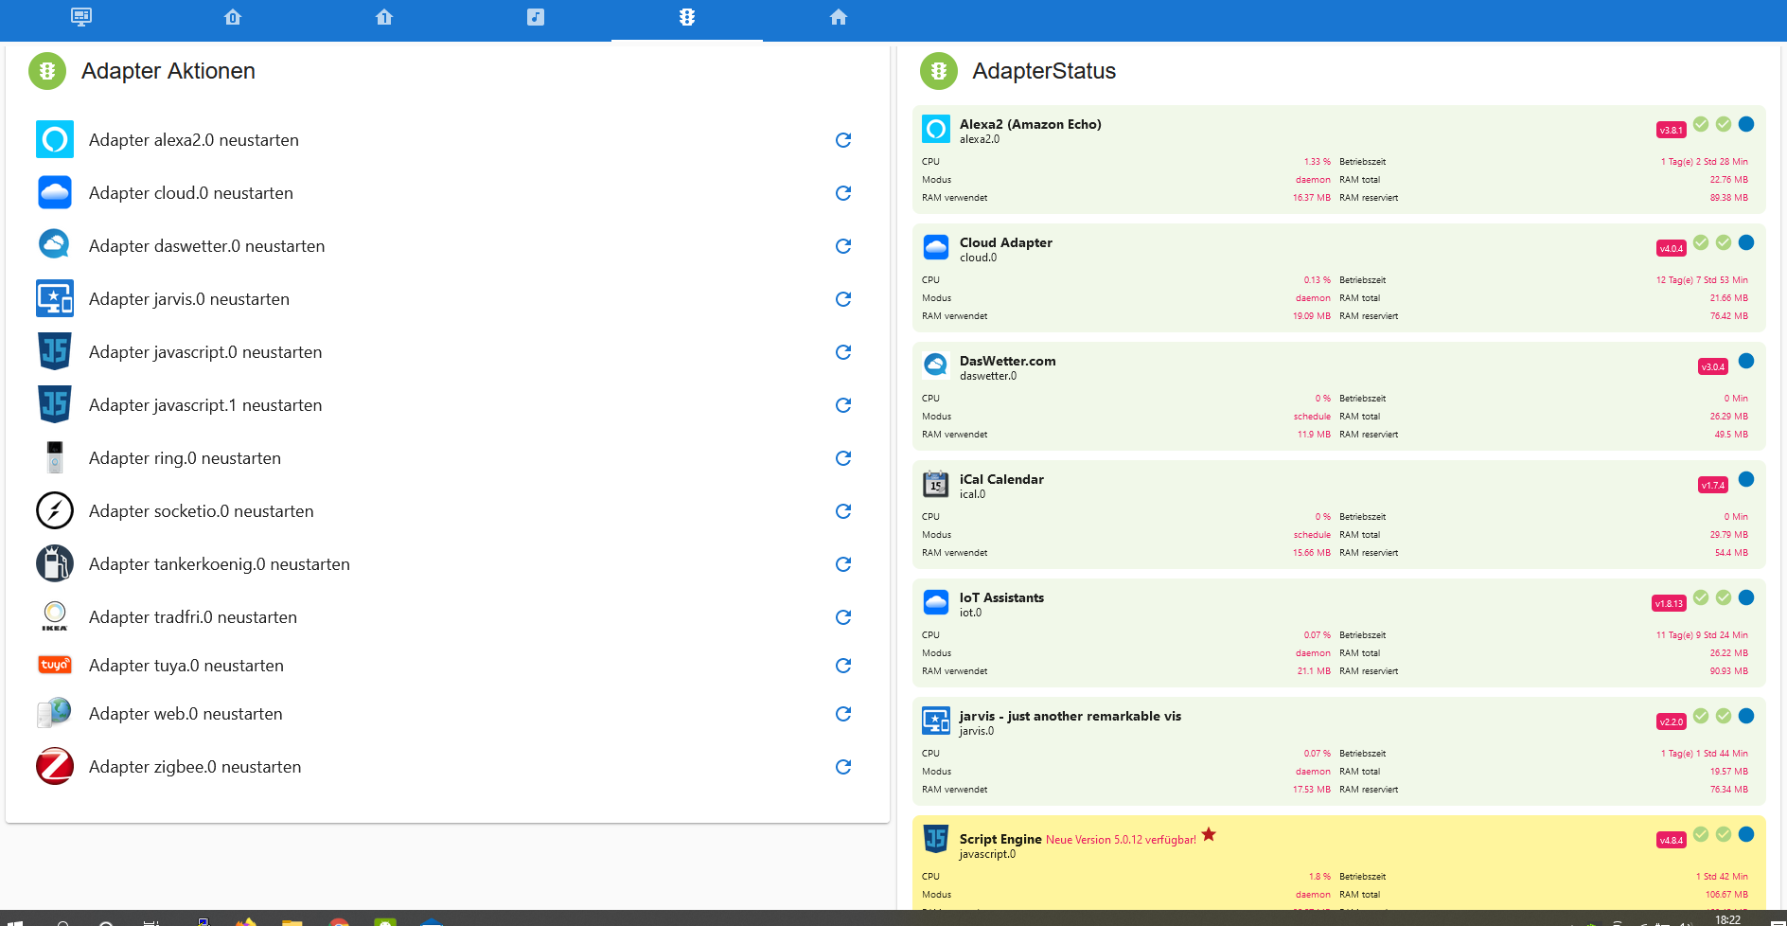
Task: Click the v3.8.1 version badge on Alexa2
Action: coord(1672,131)
